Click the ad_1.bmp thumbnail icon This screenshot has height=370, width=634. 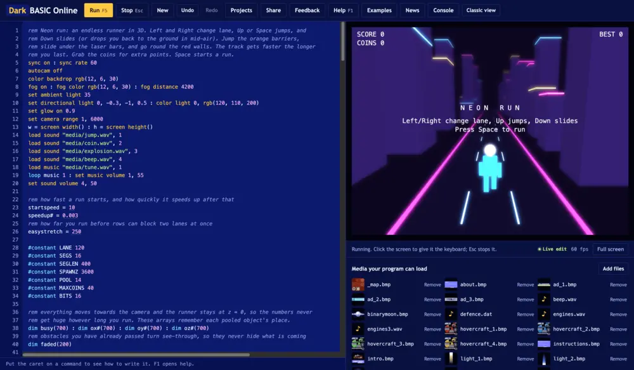544,284
